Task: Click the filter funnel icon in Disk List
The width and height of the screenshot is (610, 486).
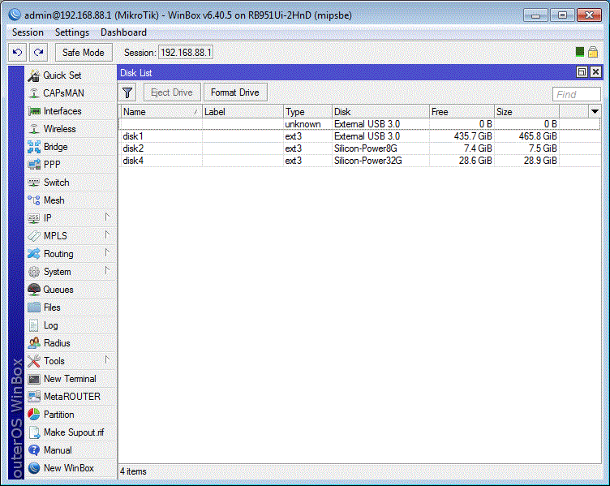Action: (127, 92)
